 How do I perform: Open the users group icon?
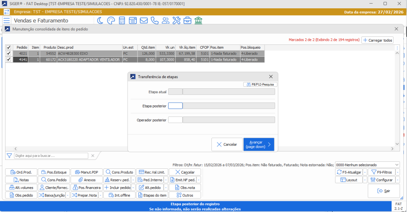165,21
